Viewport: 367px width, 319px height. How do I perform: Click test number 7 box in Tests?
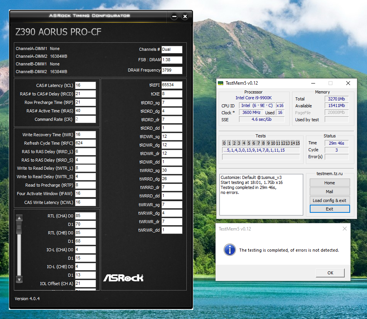(x=259, y=143)
